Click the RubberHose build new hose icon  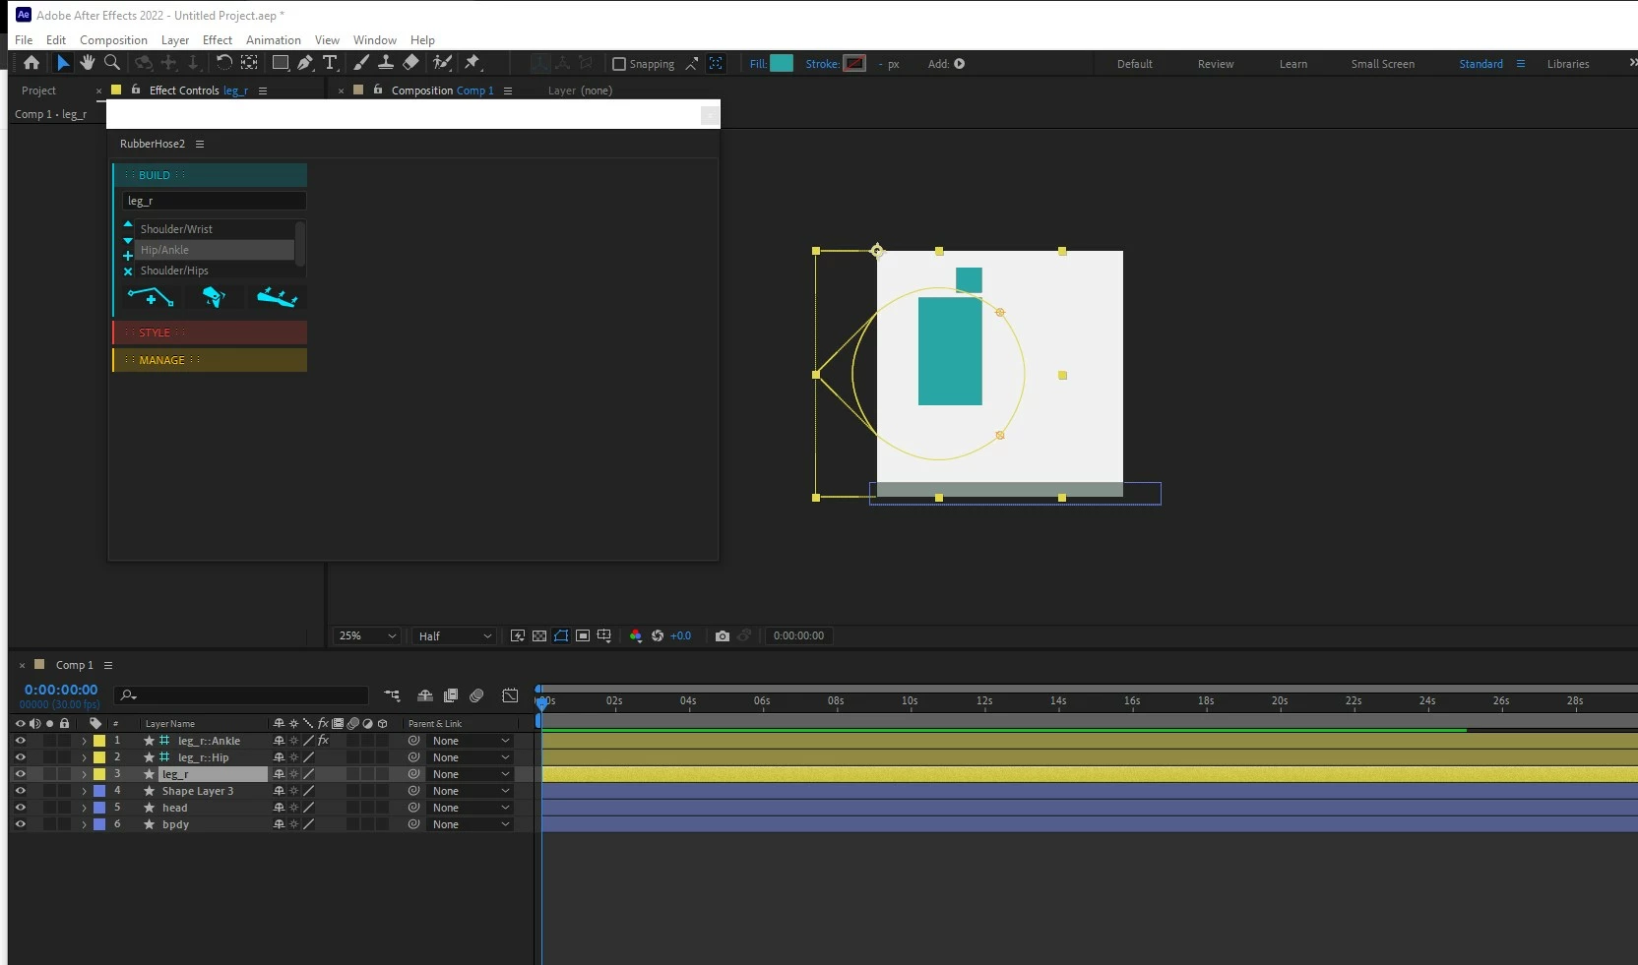click(151, 297)
